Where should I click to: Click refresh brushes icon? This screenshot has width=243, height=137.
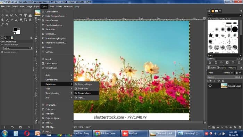click(233, 63)
